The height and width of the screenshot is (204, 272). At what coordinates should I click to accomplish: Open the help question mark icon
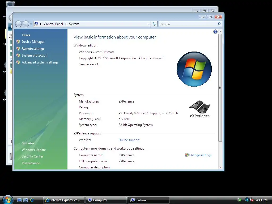(215, 32)
